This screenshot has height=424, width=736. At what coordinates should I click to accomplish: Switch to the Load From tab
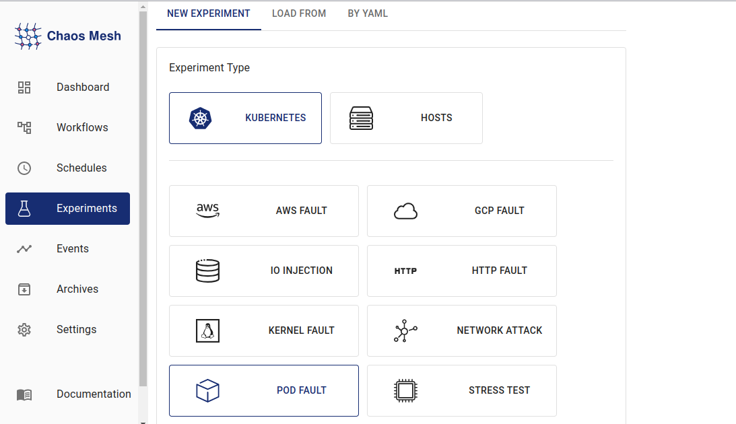coord(299,13)
